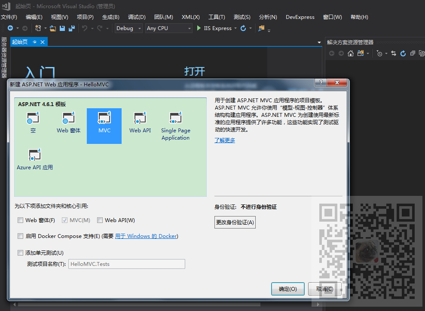This screenshot has width=425, height=311.
Task: Switch to the 起始页 tab
Action: (x=19, y=42)
